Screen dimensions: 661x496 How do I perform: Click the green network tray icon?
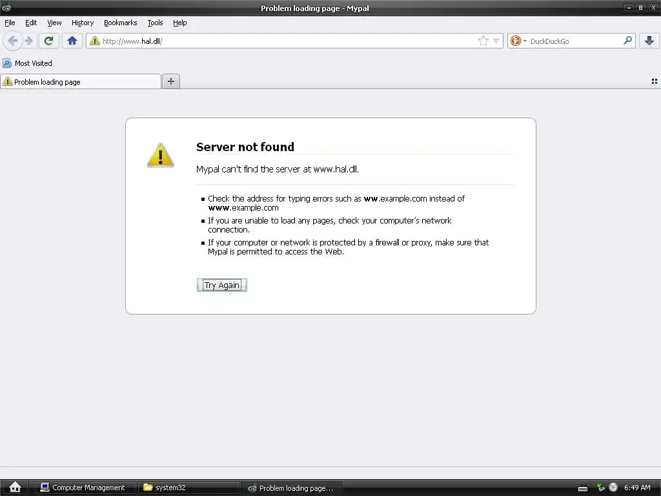tap(601, 488)
